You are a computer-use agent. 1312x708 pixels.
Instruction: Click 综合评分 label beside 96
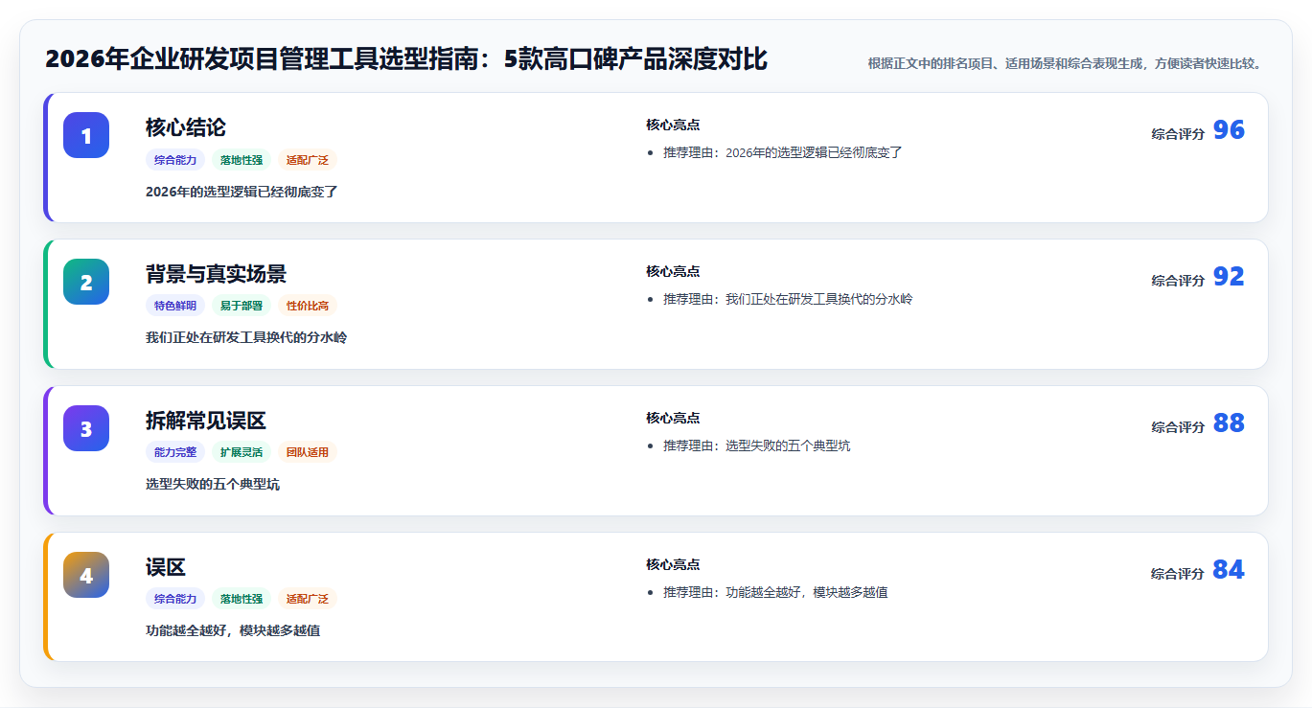[x=1178, y=134]
